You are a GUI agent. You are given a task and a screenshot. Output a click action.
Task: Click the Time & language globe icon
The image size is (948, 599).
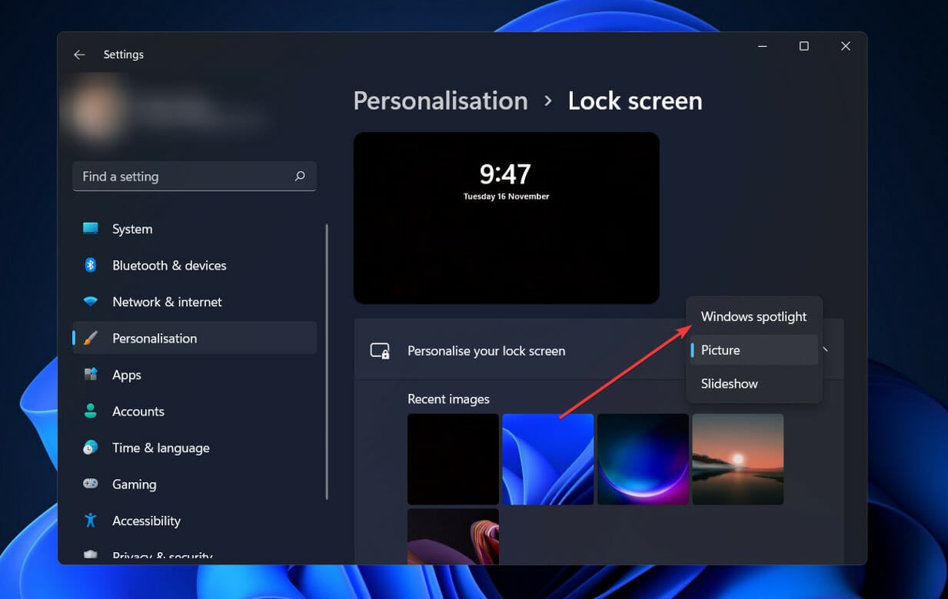91,448
